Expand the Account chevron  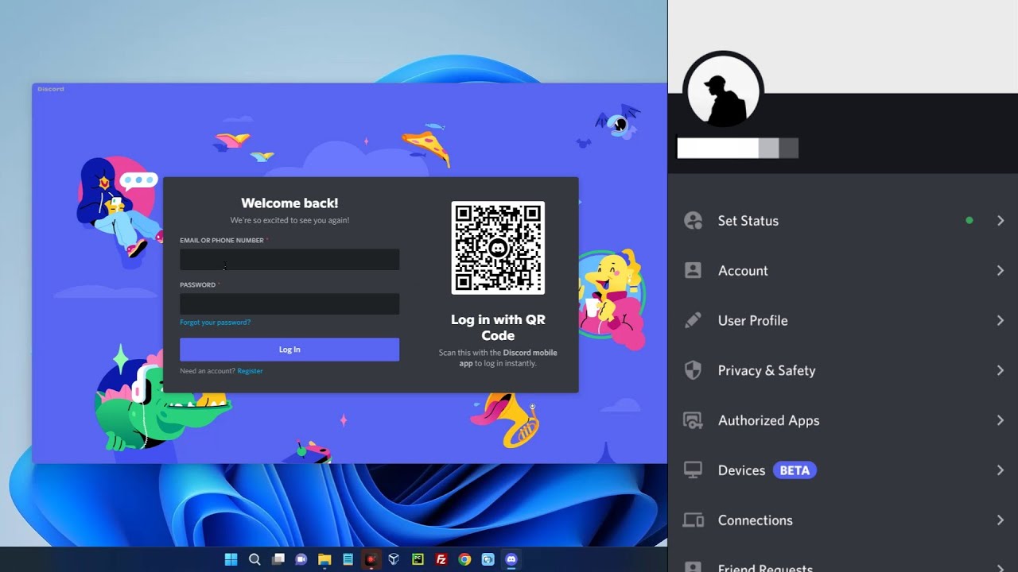pyautogui.click(x=1001, y=270)
